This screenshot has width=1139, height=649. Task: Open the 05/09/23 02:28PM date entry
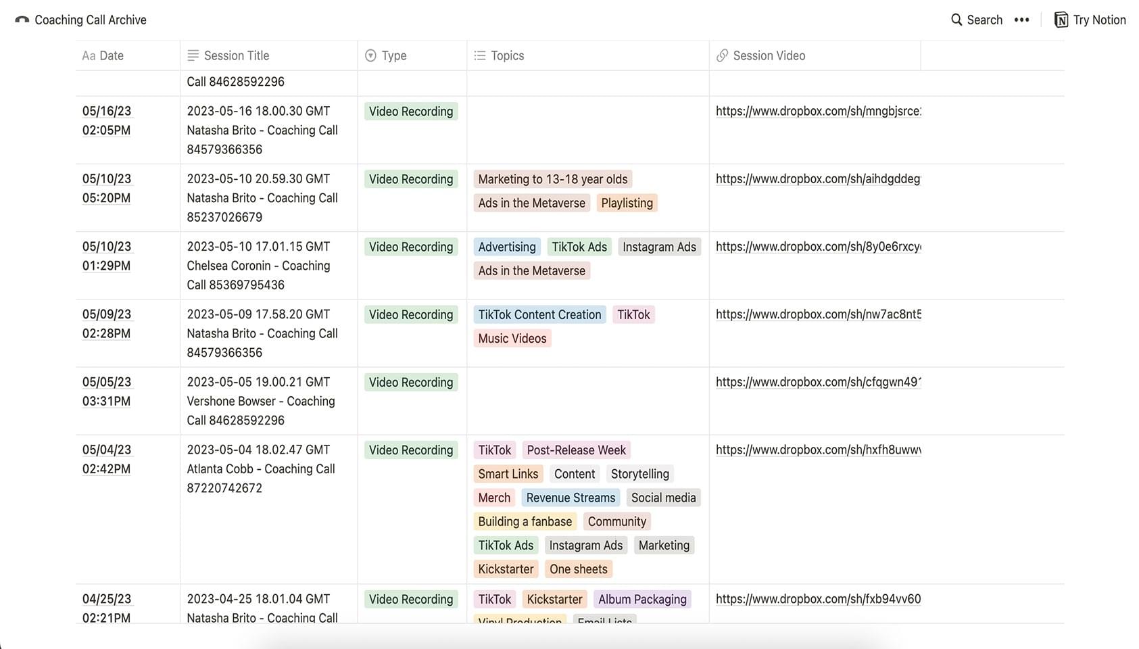point(107,323)
